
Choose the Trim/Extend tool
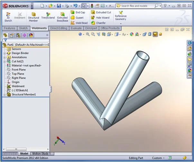48,16
